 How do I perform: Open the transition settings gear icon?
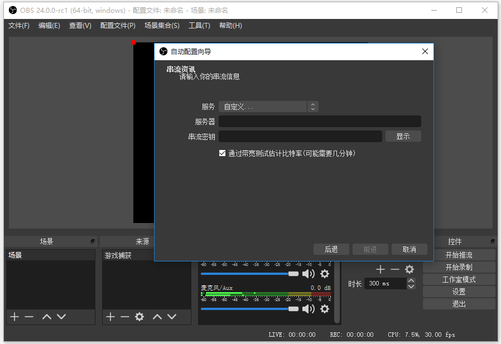pos(410,269)
